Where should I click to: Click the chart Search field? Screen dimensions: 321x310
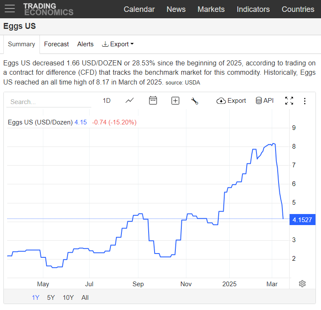[x=49, y=102]
